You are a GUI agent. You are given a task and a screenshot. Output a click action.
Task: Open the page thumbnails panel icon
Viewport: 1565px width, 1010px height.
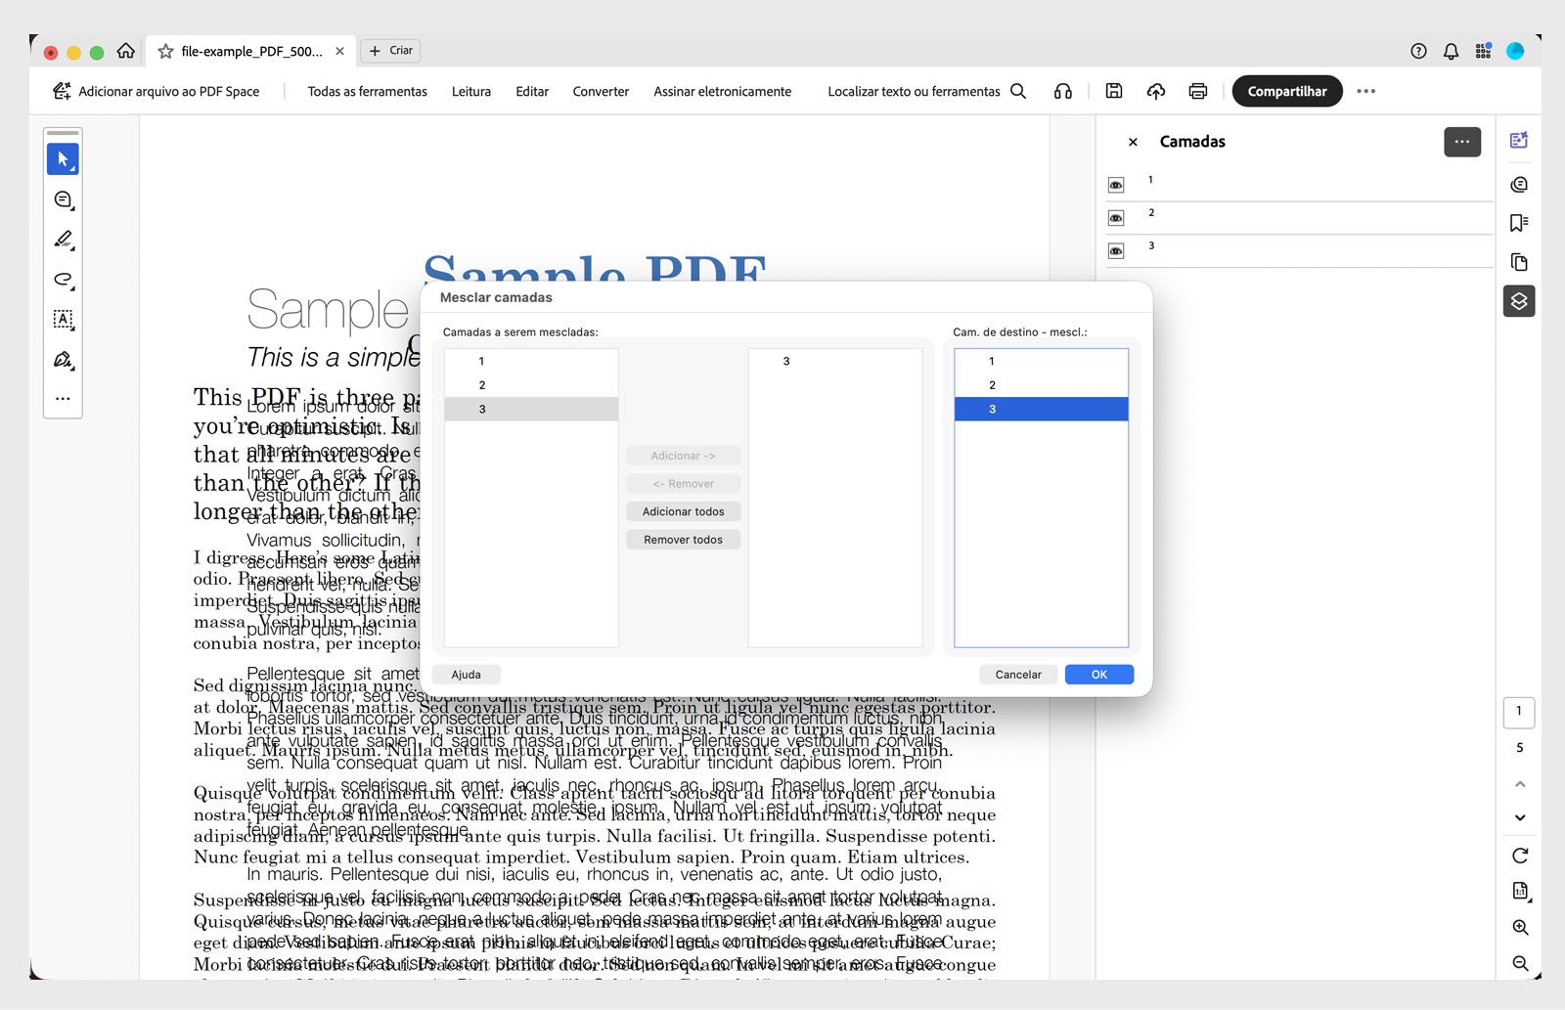1519,262
